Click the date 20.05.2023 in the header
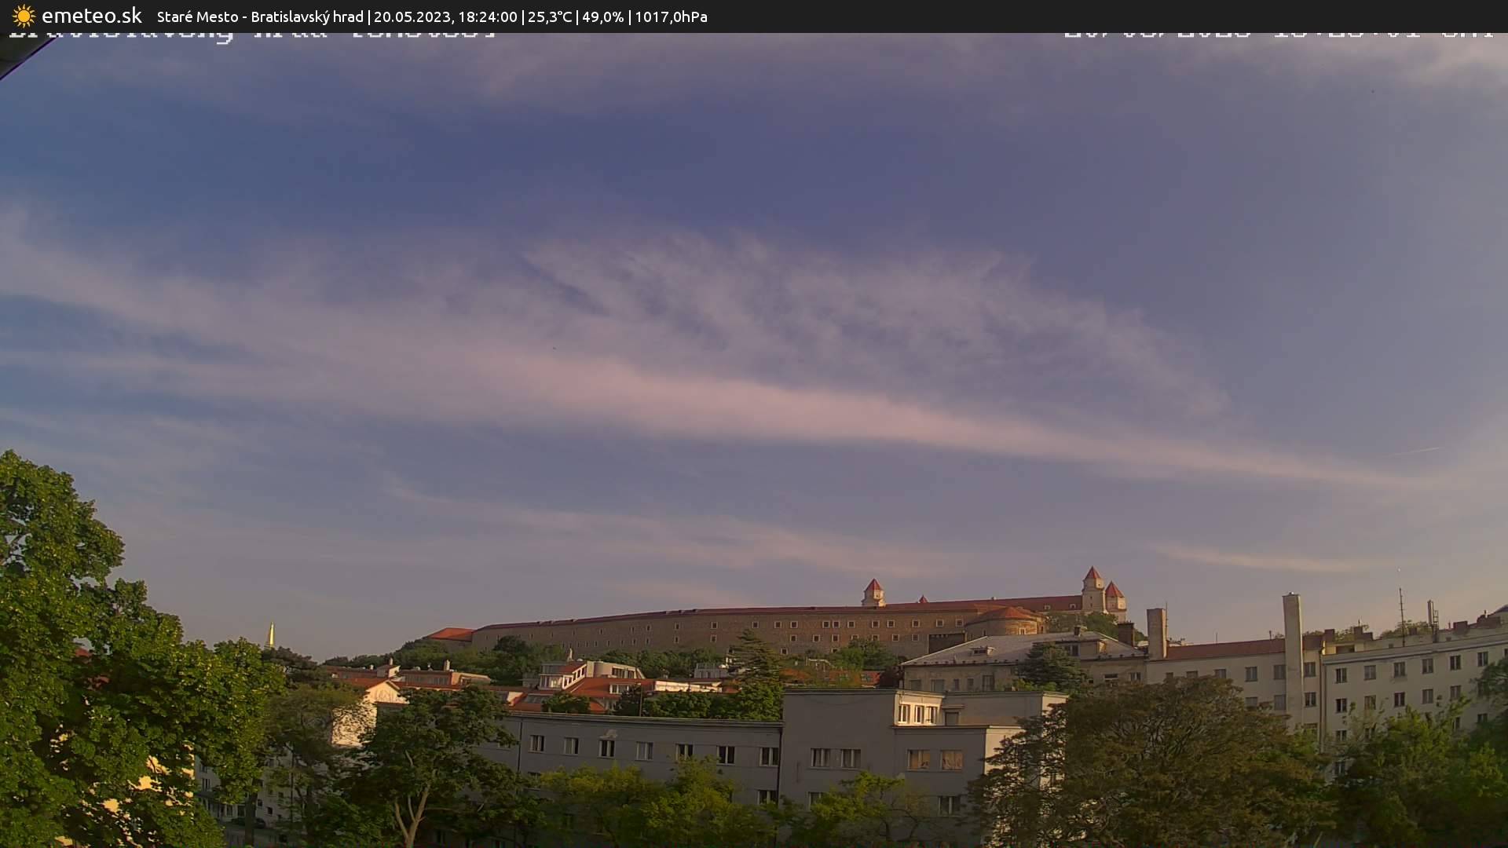This screenshot has height=848, width=1508. (412, 16)
